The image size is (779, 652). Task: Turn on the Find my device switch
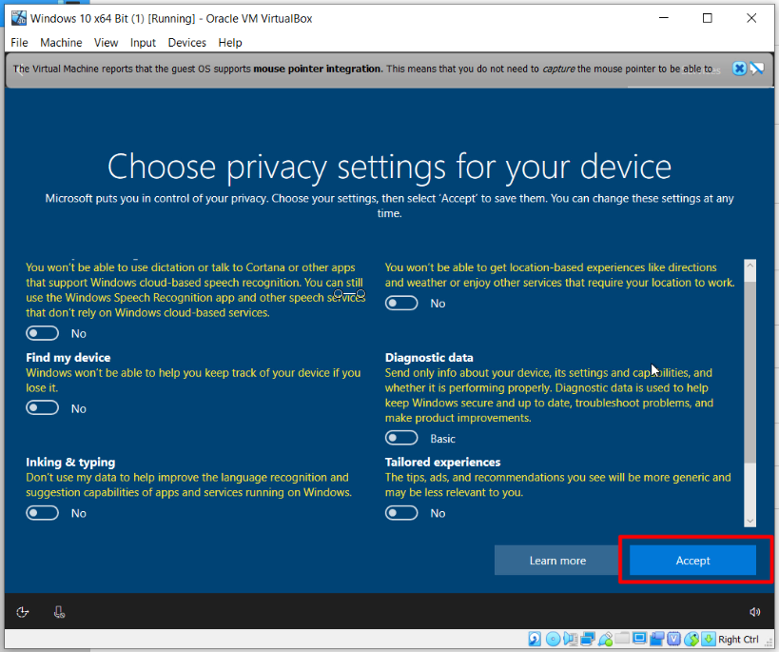[x=42, y=408]
